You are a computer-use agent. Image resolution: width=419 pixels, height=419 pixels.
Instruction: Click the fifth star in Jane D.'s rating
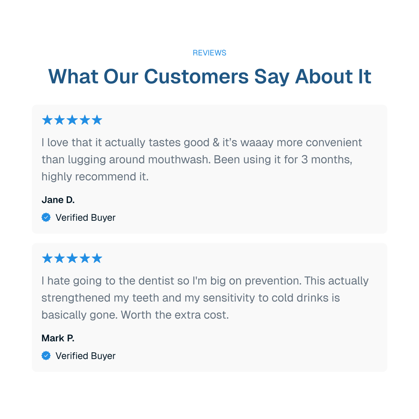97,120
